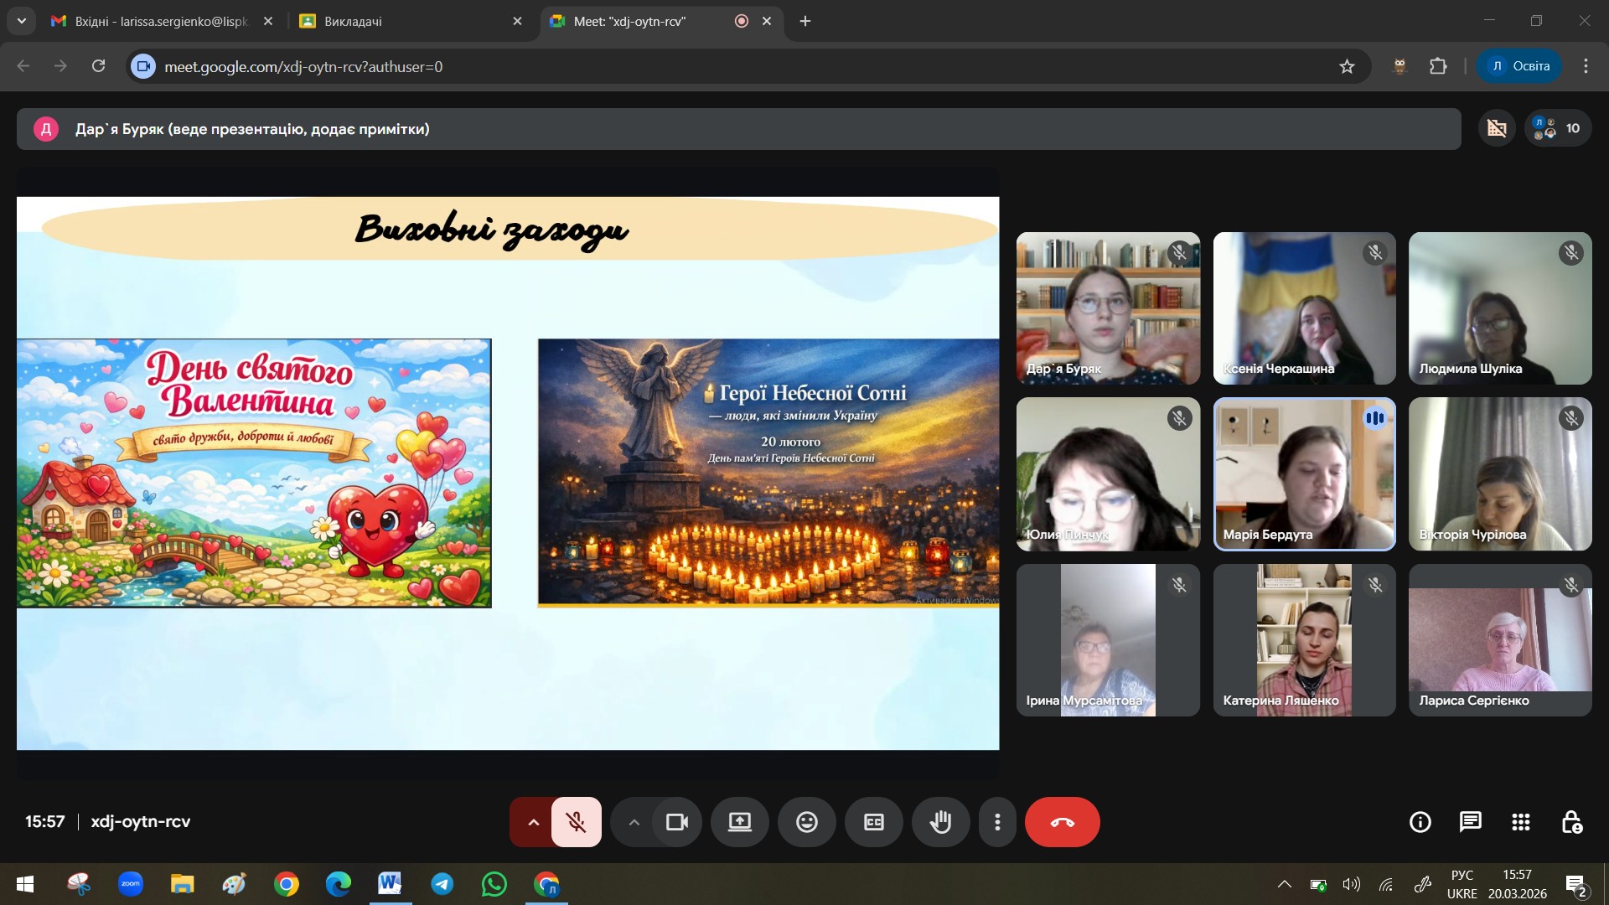Open the emoji reactions button
Viewport: 1609px width, 905px height.
click(x=806, y=822)
